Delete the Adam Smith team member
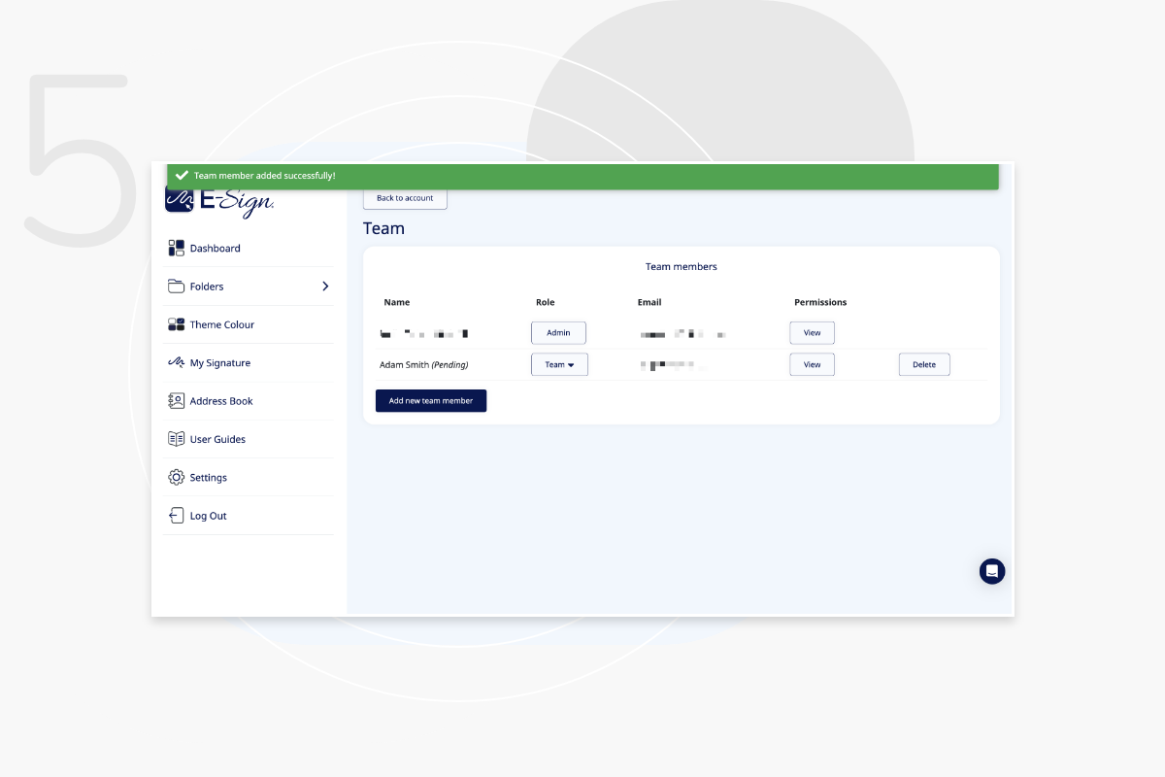Screen dimensions: 1165x777 point(924,364)
